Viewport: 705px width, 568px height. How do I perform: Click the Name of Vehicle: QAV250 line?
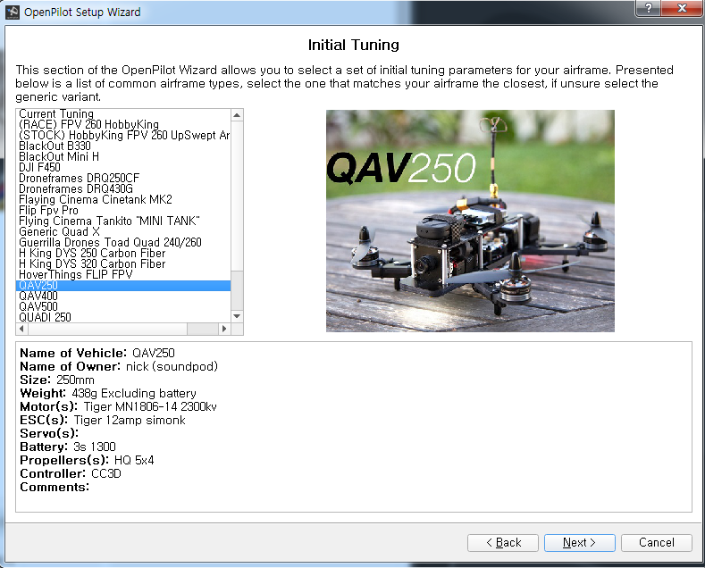point(97,353)
